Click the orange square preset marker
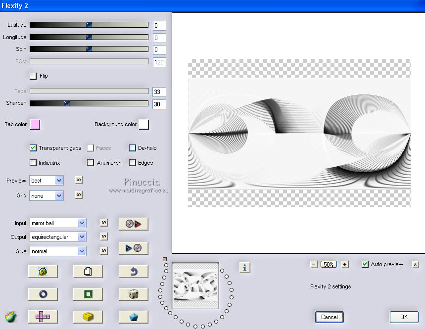This screenshot has height=329, width=425. tap(165, 259)
